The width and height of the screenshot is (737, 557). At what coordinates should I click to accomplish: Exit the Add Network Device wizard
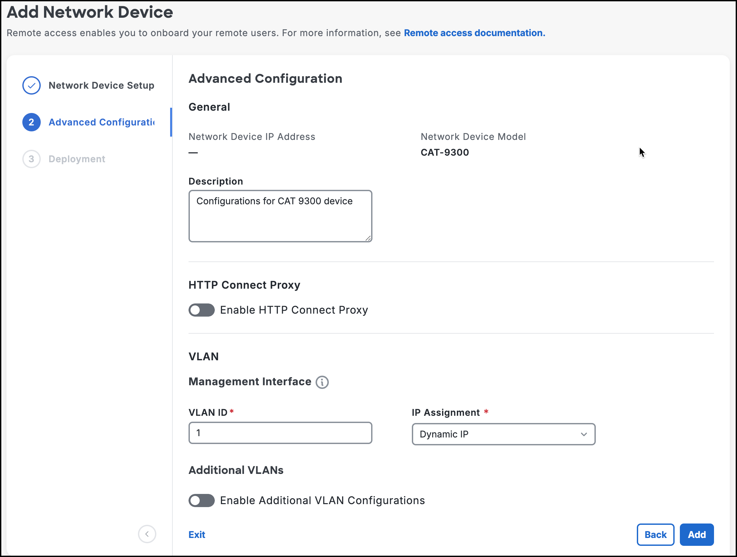point(197,534)
